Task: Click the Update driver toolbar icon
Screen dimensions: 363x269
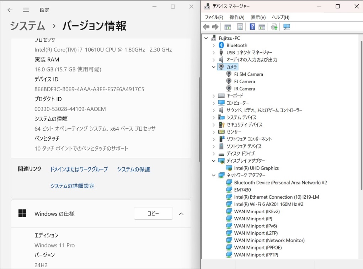Action: [274, 27]
